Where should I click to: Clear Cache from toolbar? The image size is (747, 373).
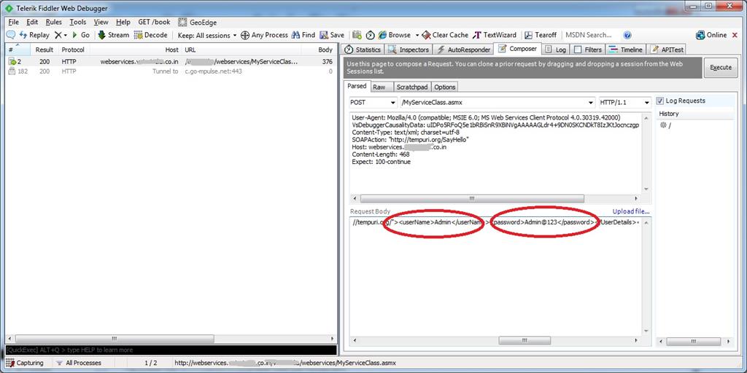click(446, 35)
